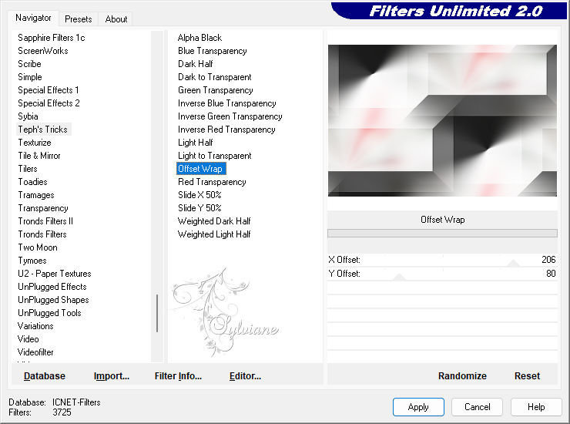The width and height of the screenshot is (570, 424).
Task: Select the Sybia category
Action: 28,116
